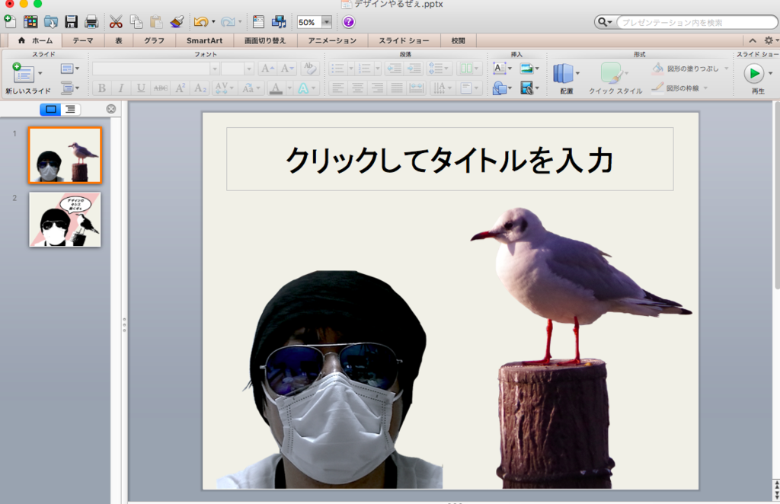Click the New Presentation icon in toolbar
Viewport: 780px width, 504px height.
pos(10,22)
